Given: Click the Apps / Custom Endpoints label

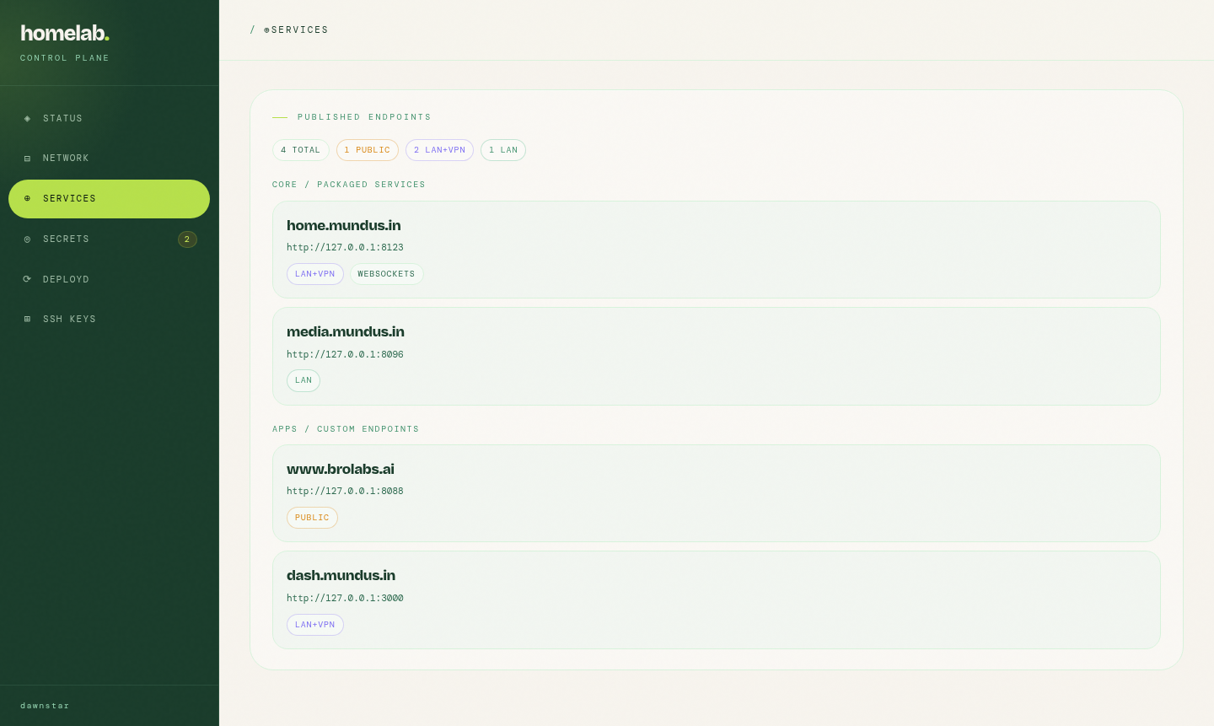Looking at the screenshot, I should coord(346,429).
